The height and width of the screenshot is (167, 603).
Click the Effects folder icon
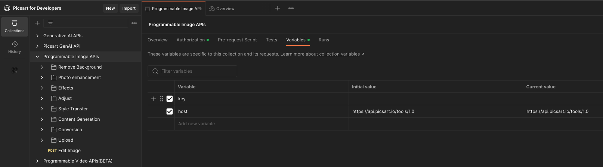tap(54, 88)
